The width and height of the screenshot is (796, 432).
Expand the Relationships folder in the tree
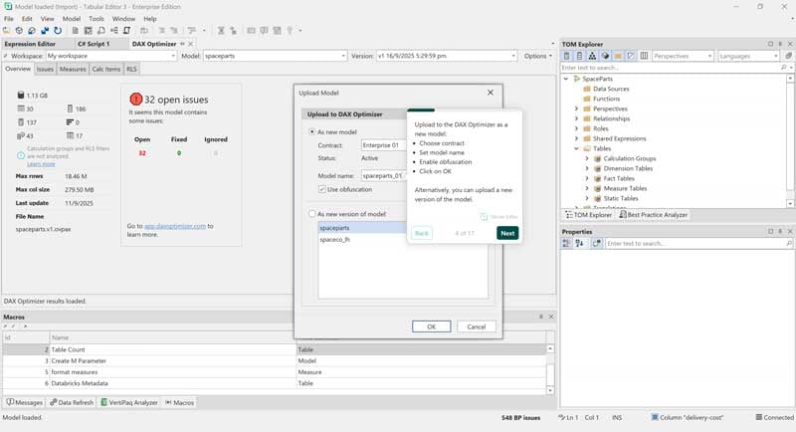click(x=576, y=118)
